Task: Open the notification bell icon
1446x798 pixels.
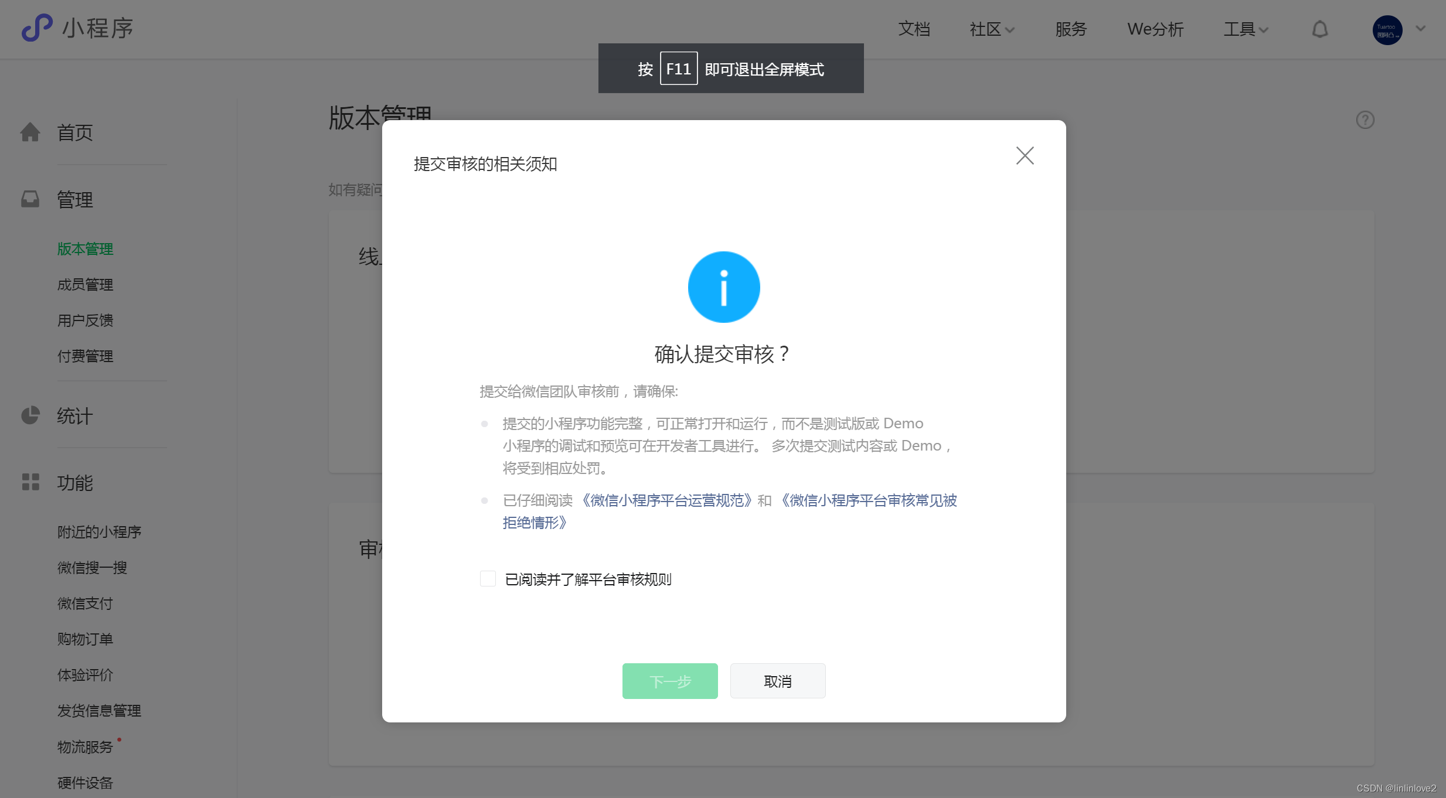Action: (x=1319, y=29)
